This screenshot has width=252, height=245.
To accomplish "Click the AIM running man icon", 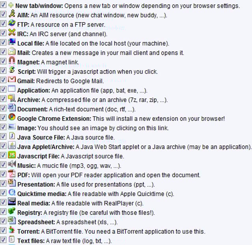I will (12, 13).
